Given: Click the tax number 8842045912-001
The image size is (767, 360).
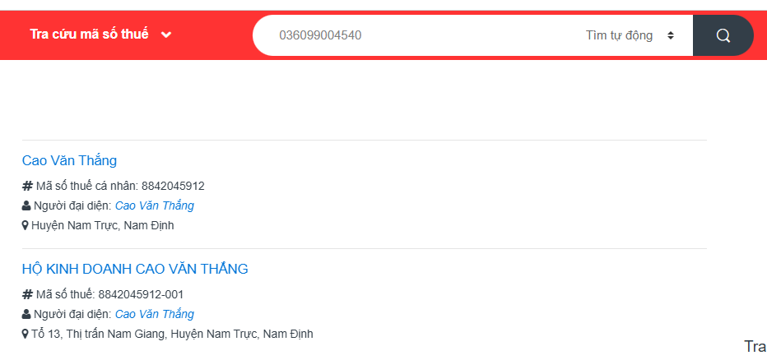Looking at the screenshot, I should tap(141, 294).
